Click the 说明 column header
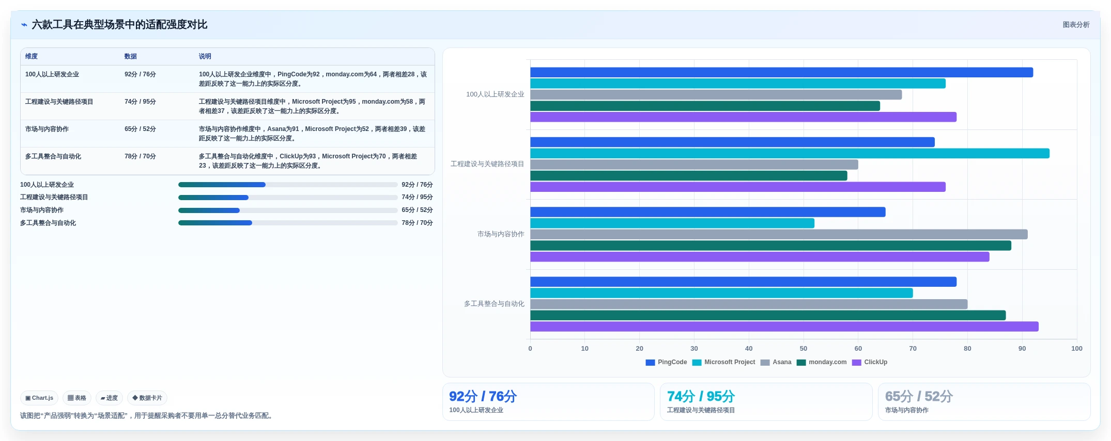Image resolution: width=1111 pixels, height=441 pixels. (205, 57)
